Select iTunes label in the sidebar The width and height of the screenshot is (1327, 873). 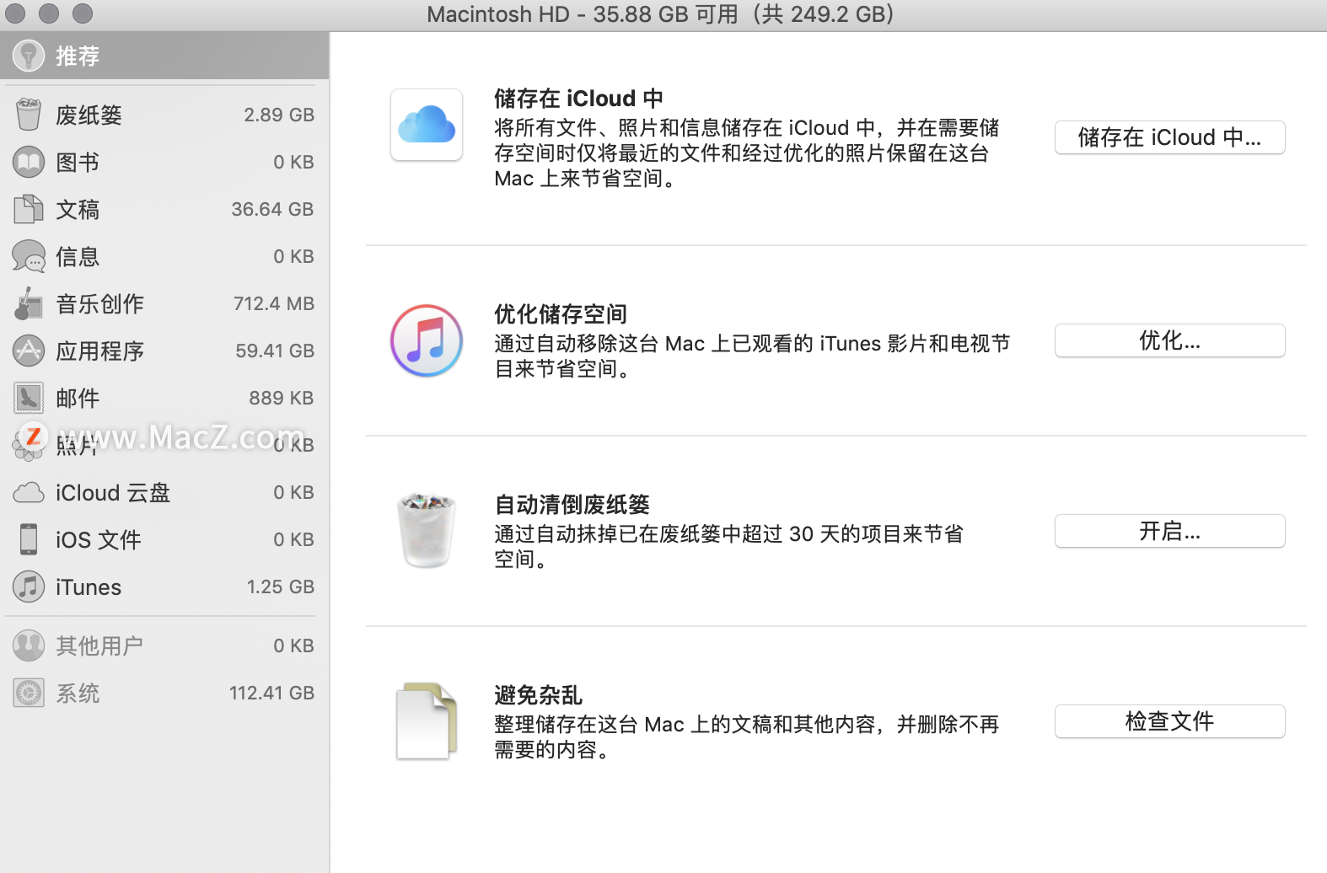tap(89, 587)
